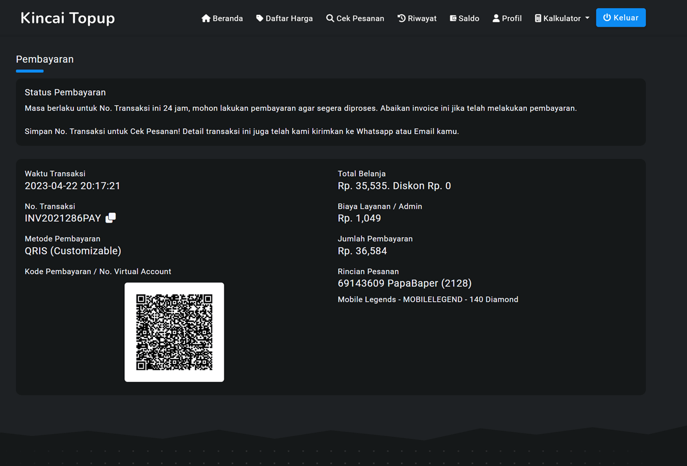Click Kode Pembayaran / No. Virtual Account label
Screen dimensions: 687x466
[98, 272]
